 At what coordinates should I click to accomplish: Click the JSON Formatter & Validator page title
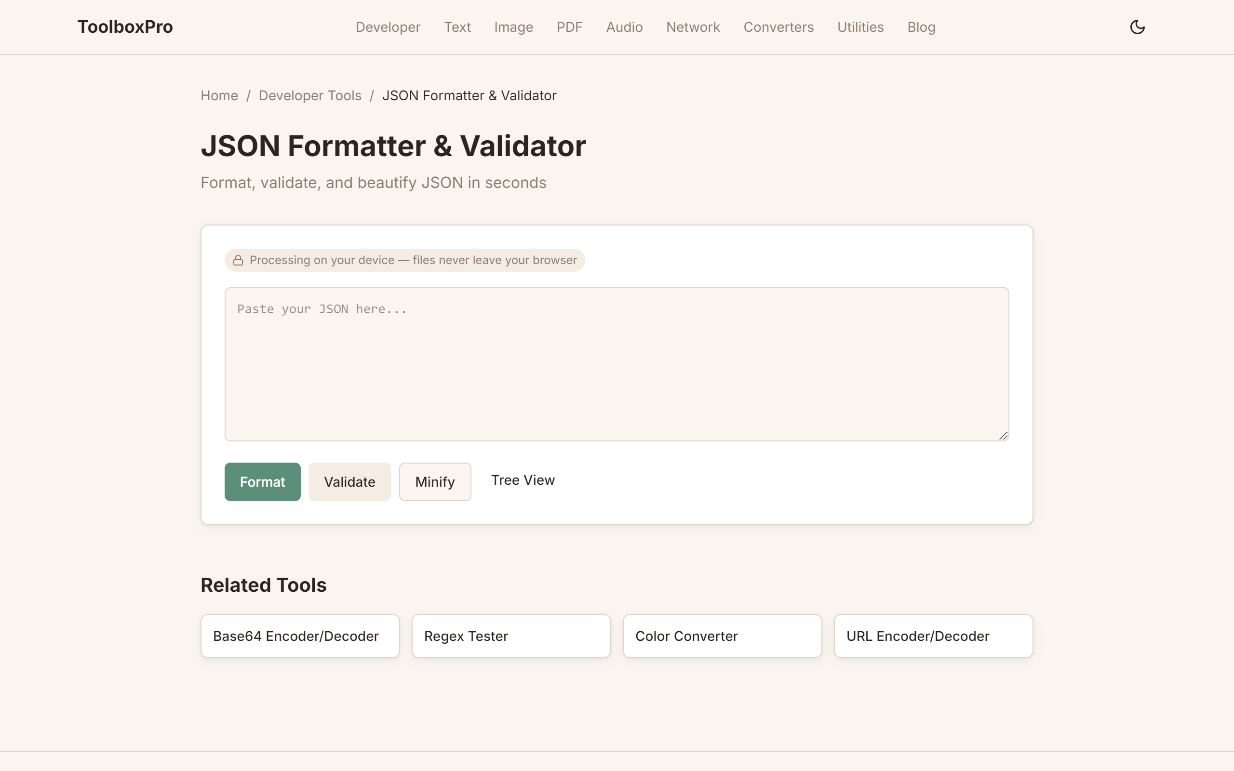393,146
